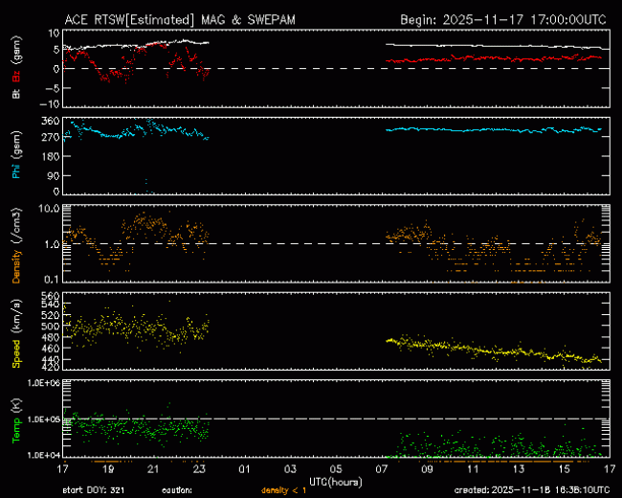Select the '(/cm3)' density units label
This screenshot has width=622, height=498.
coord(16,225)
